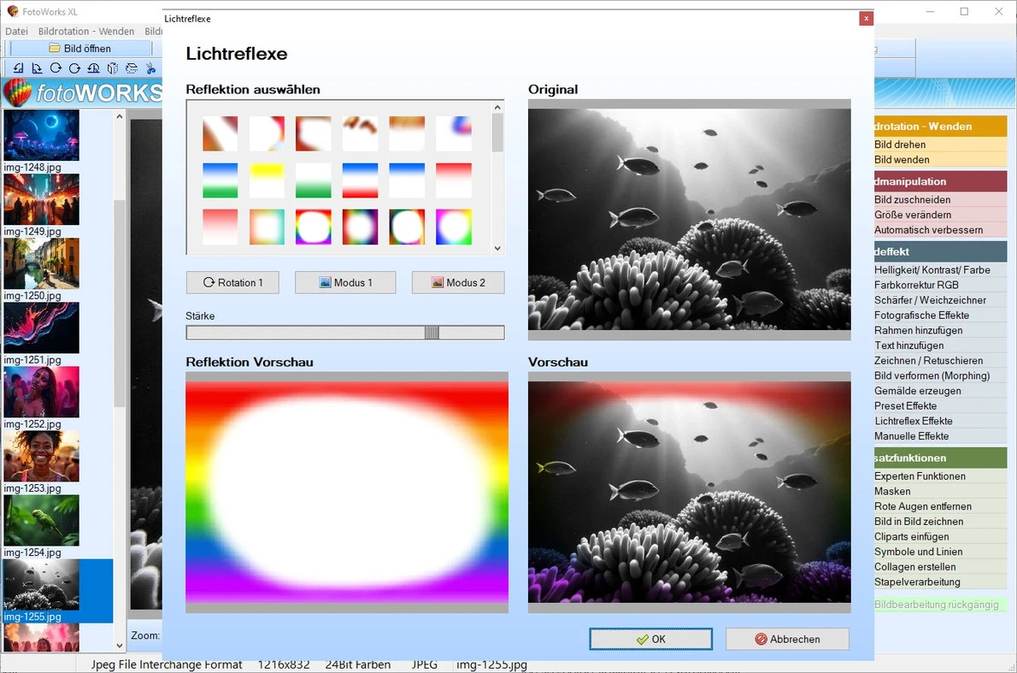The image size is (1017, 673).
Task: Click the Modus 1 button
Action: point(345,282)
